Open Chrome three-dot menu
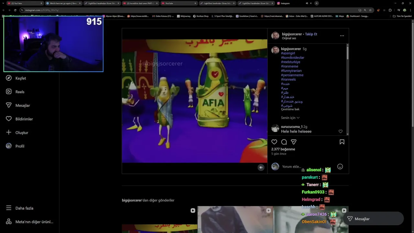414x233 pixels. pyautogui.click(x=410, y=10)
